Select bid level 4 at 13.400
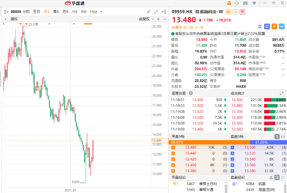The height and width of the screenshot is (193, 287). (x=198, y=165)
